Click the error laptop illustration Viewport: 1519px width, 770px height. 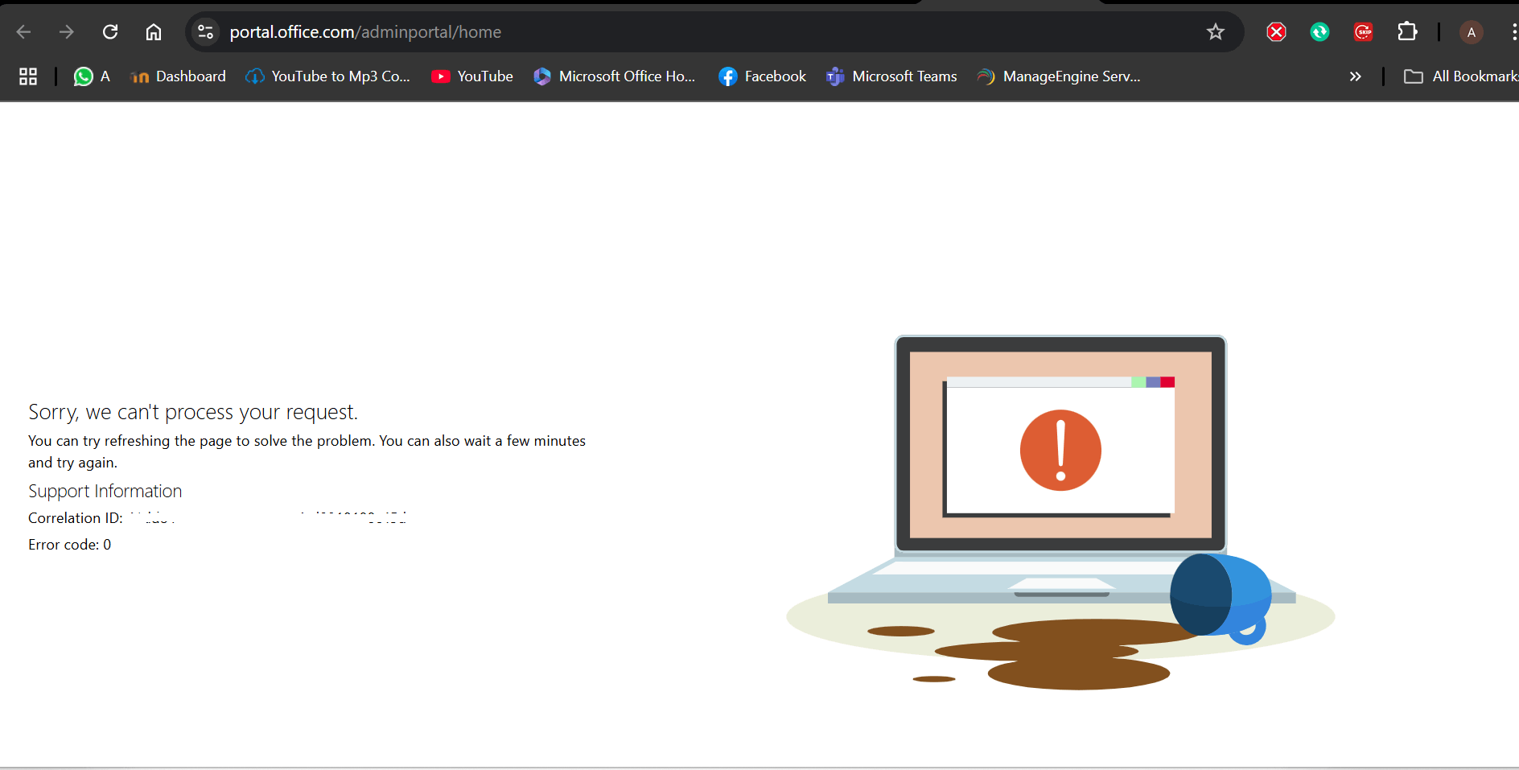(1060, 513)
